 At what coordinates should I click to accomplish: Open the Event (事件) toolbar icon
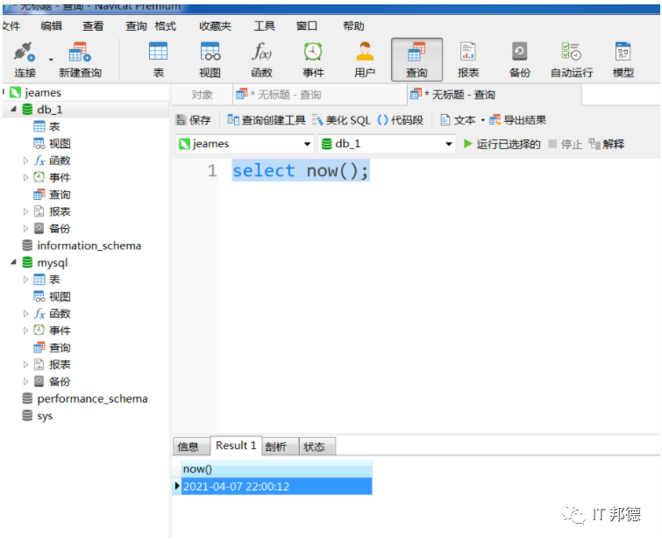(x=313, y=60)
